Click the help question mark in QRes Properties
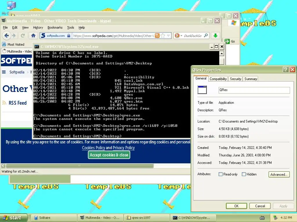Viewport: 297px width, 222px height. coord(285,70)
